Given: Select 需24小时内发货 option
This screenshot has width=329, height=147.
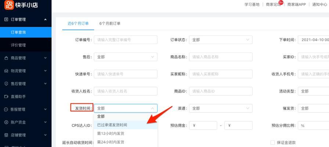Looking at the screenshot, I should pyautogui.click(x=126, y=142).
